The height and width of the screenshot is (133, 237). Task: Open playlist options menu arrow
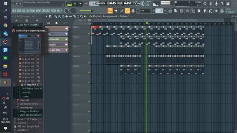click(46, 16)
